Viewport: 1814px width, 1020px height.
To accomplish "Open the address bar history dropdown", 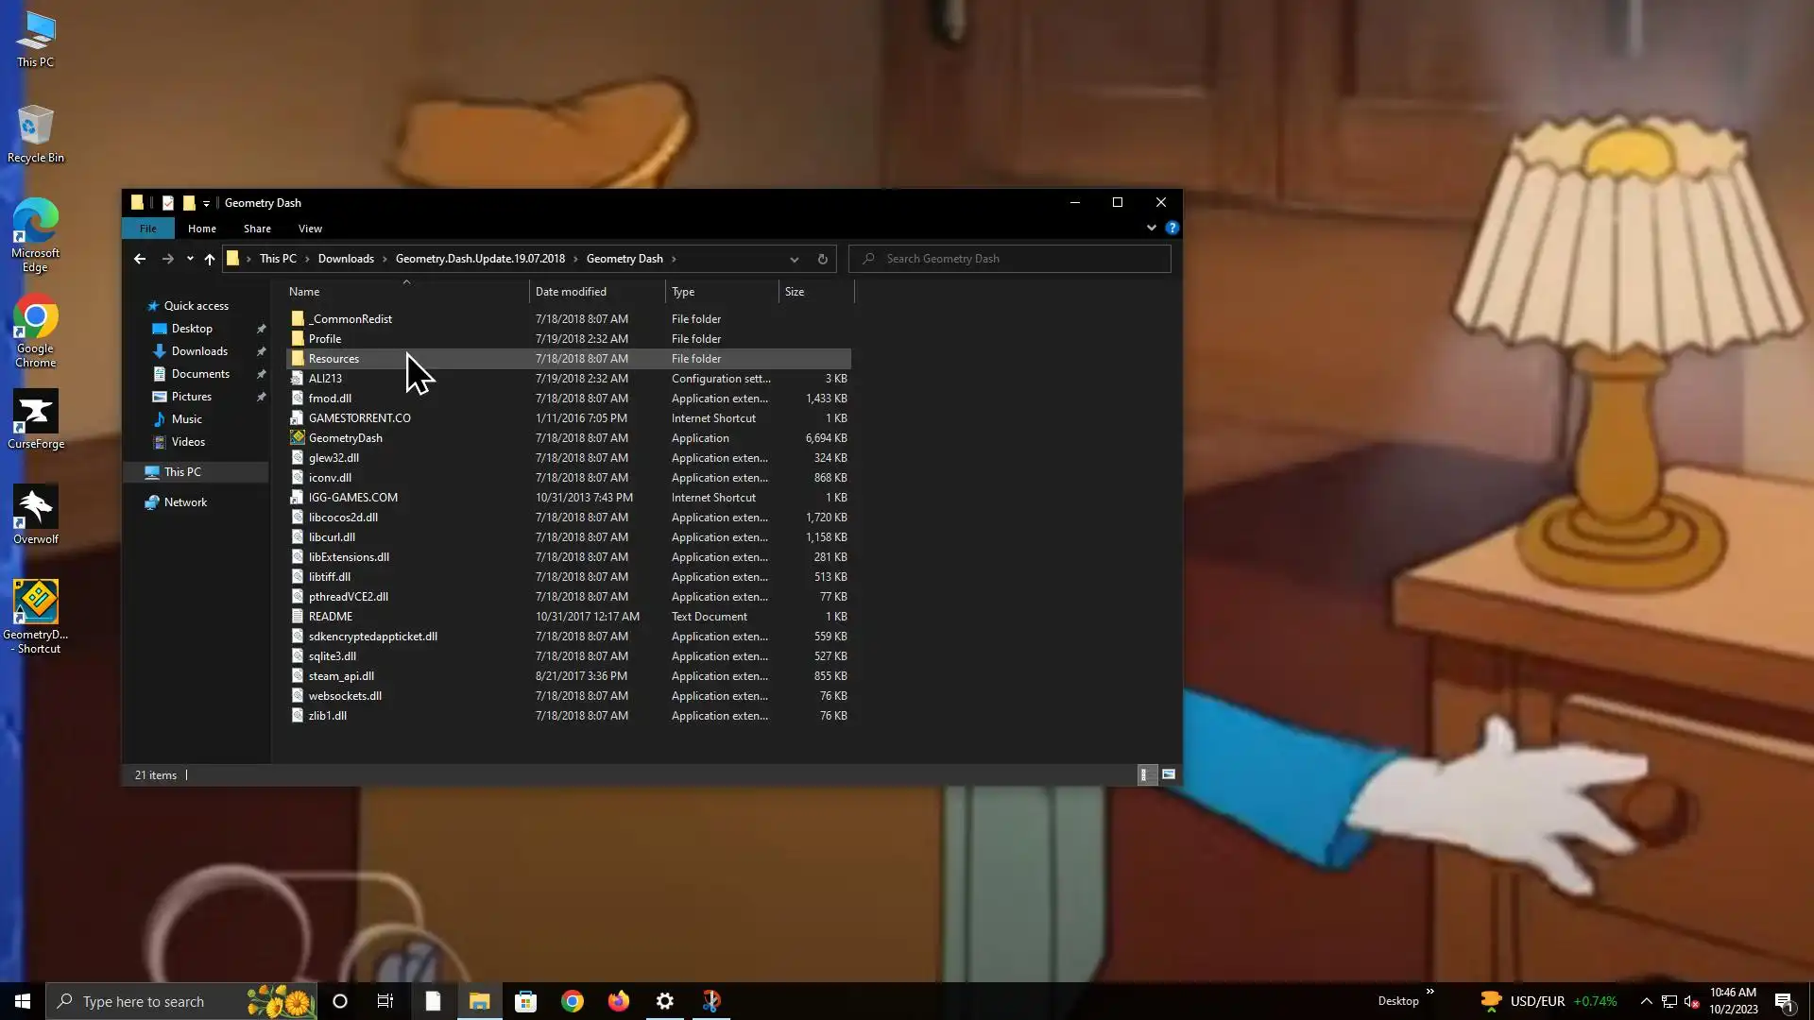I will [x=794, y=259].
